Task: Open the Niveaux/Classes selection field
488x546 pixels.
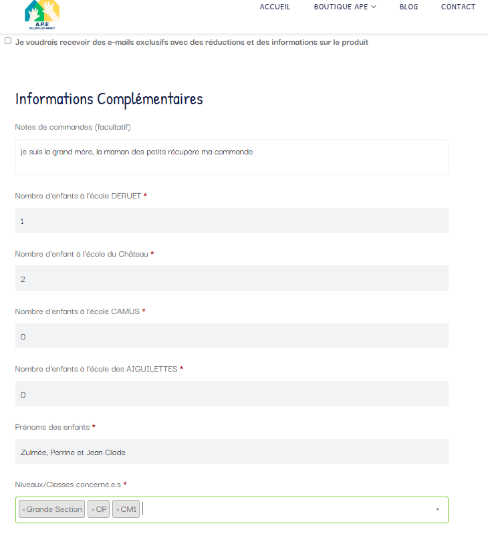Action: click(x=287, y=509)
